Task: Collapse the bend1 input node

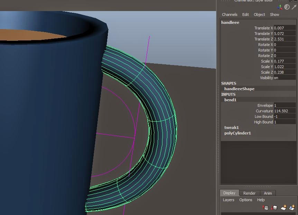Action: click(x=230, y=100)
